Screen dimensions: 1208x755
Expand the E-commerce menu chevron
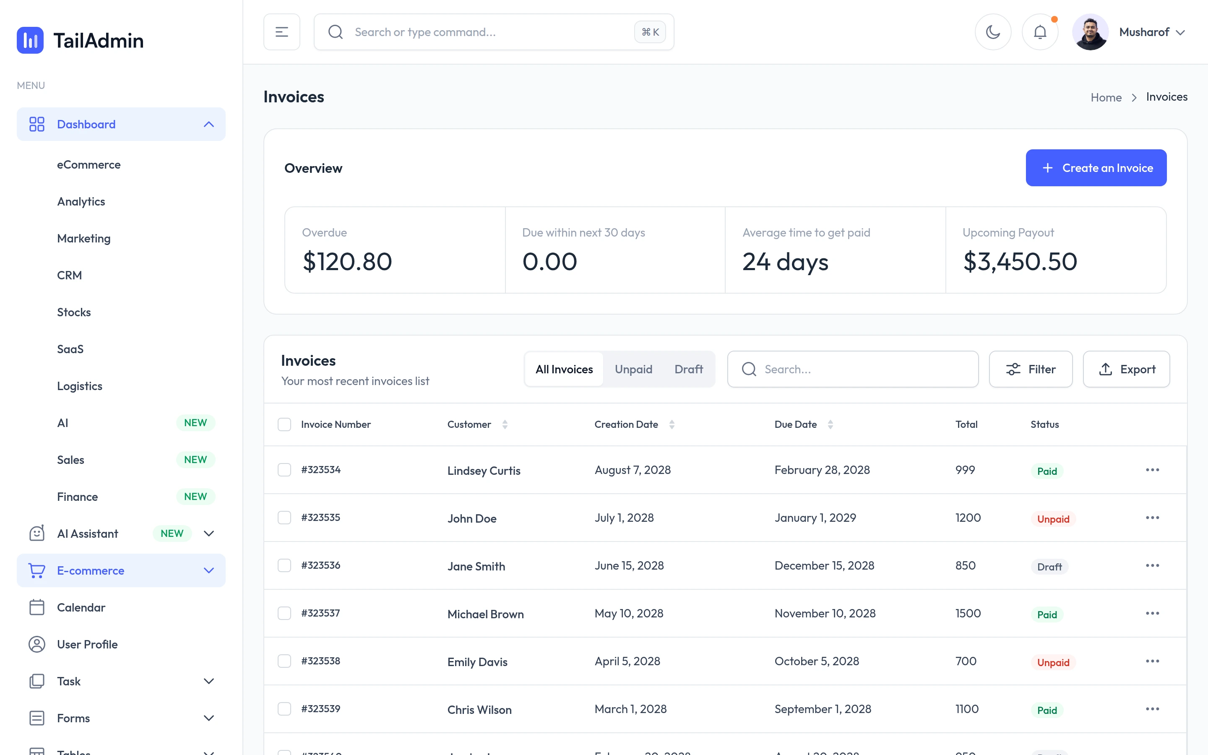coord(208,570)
